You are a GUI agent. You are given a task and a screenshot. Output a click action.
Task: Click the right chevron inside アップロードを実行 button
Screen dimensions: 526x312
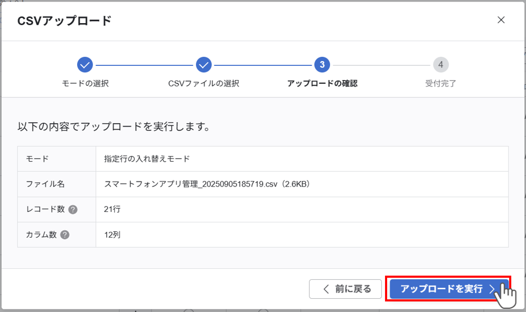pos(493,289)
